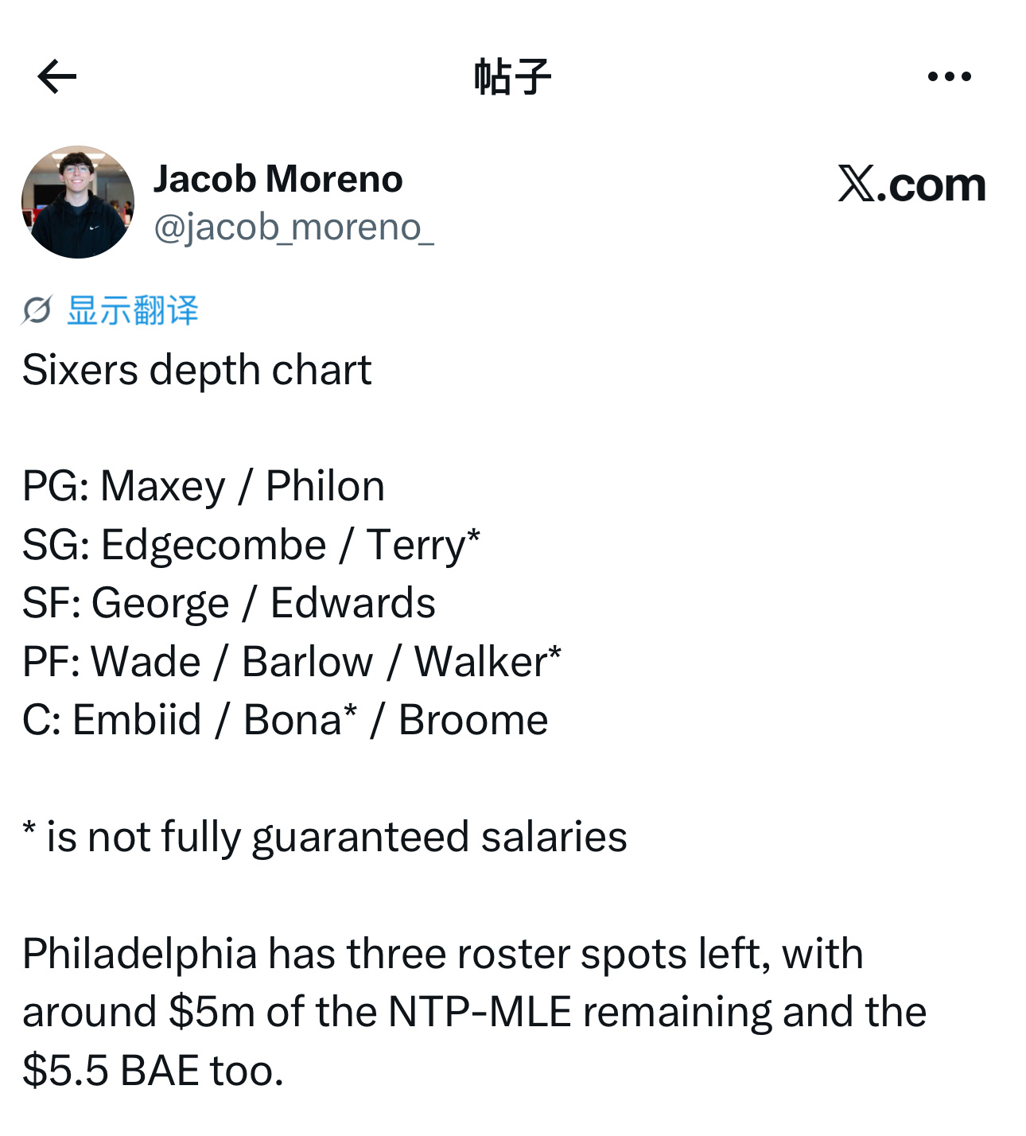Click the PF: Wade / Barlow / Walker* line
The height and width of the screenshot is (1136, 1026).
click(292, 662)
